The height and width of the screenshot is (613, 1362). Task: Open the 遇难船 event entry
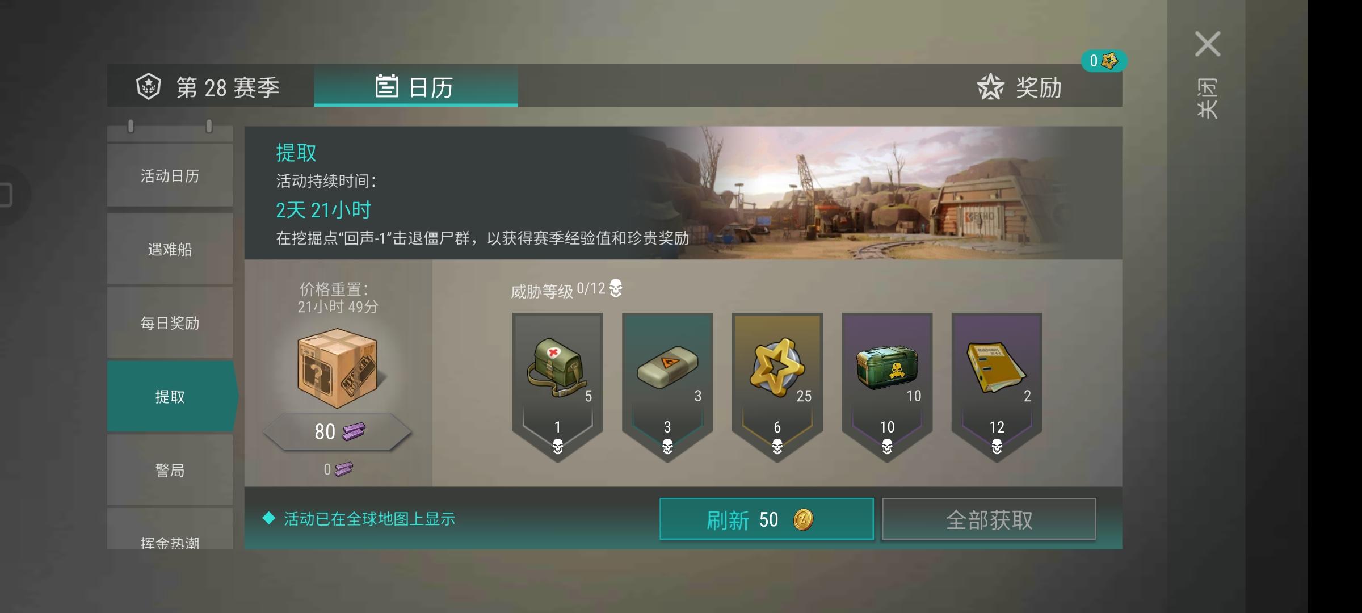tap(170, 249)
